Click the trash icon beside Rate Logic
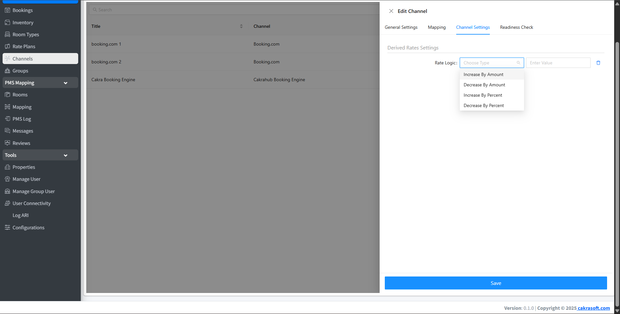The image size is (620, 314). point(598,63)
